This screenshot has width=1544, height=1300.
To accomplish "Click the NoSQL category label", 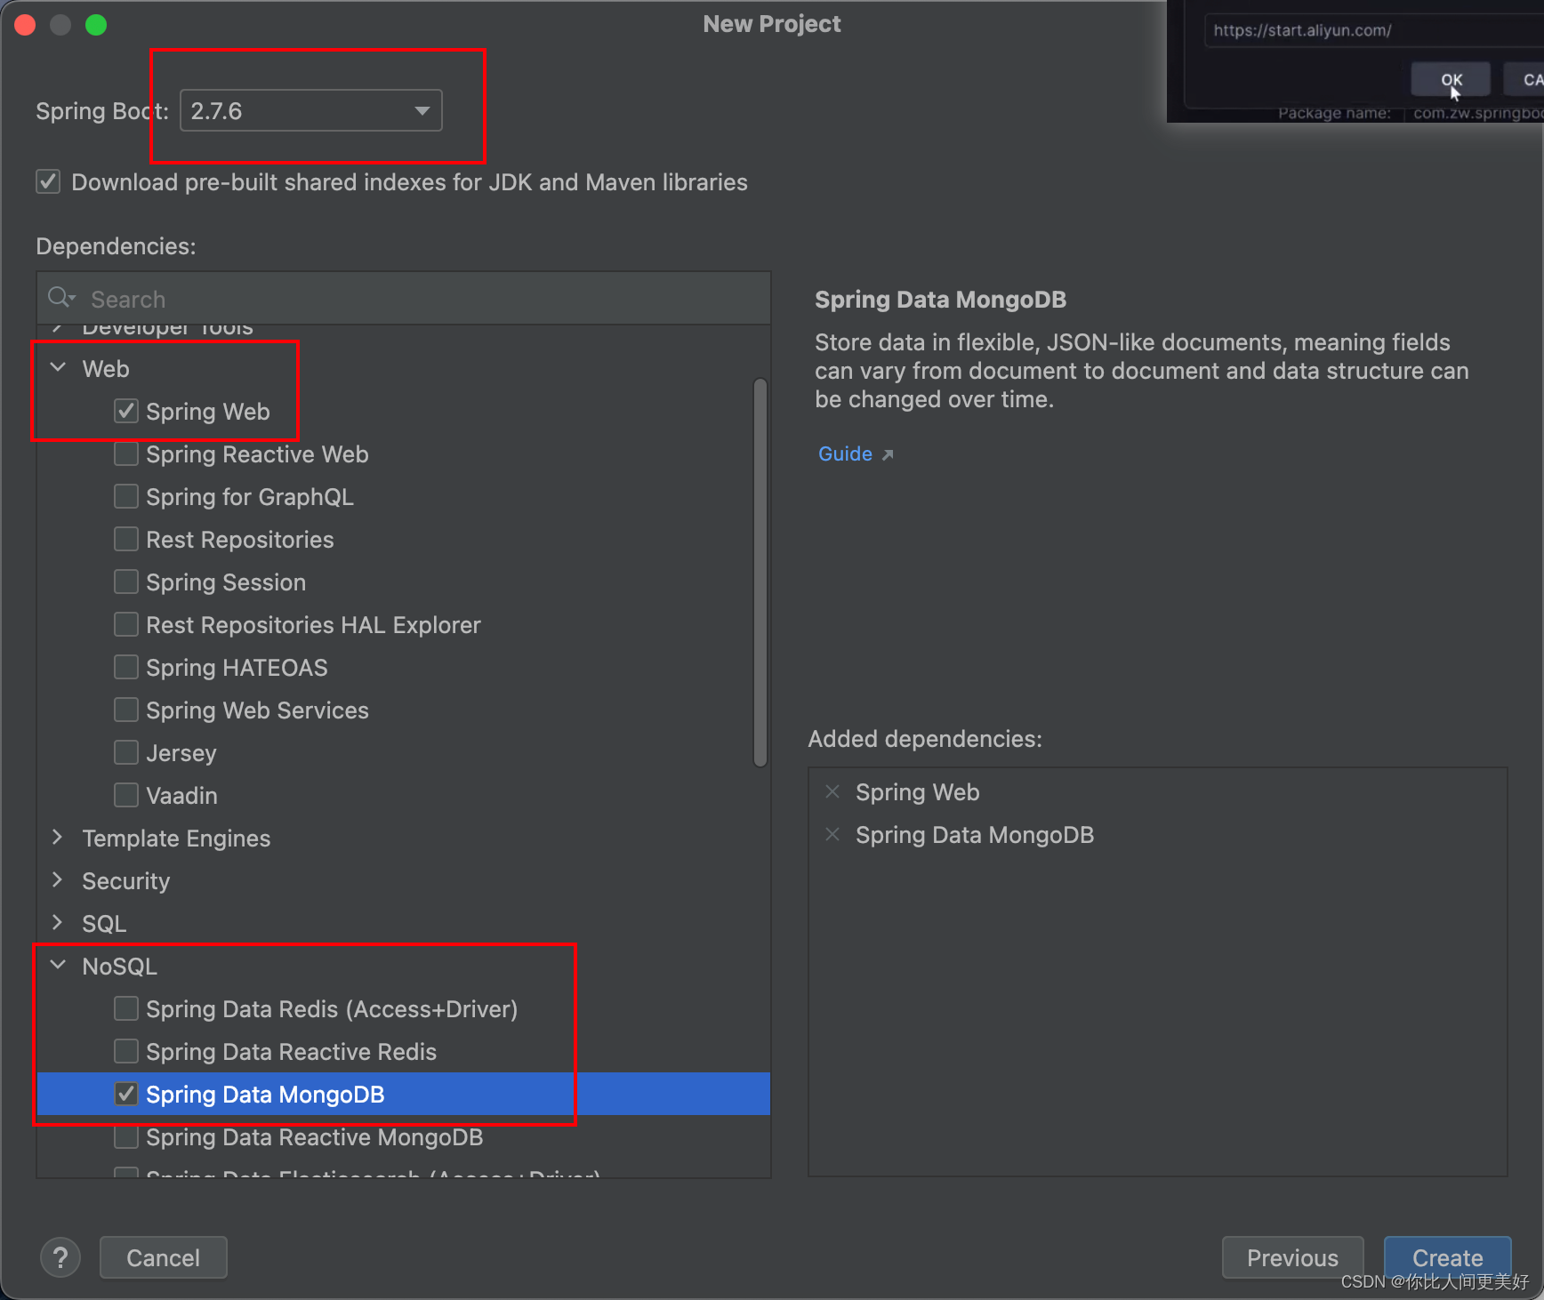I will coord(119,966).
